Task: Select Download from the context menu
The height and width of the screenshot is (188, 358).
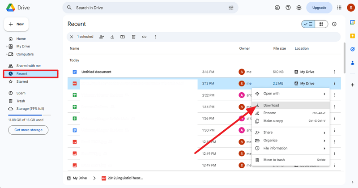Action: coord(271,105)
